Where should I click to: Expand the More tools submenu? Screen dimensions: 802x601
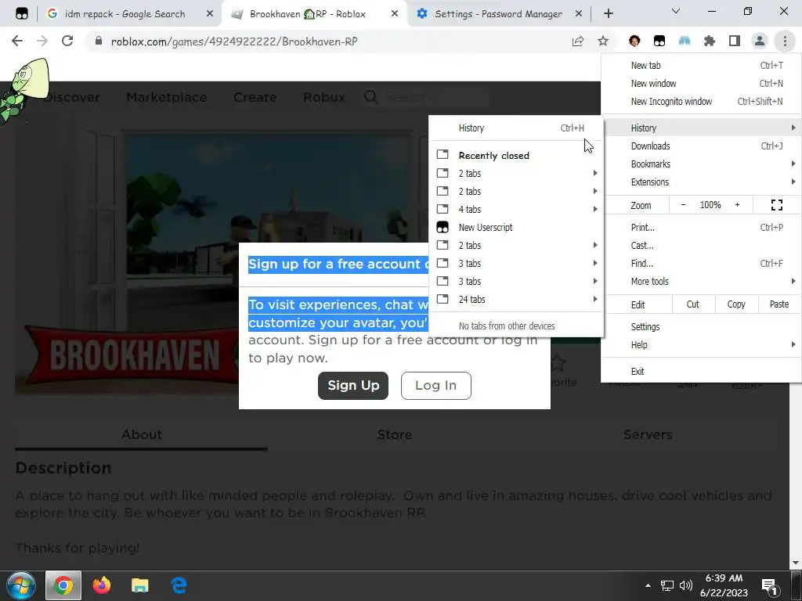click(x=701, y=281)
